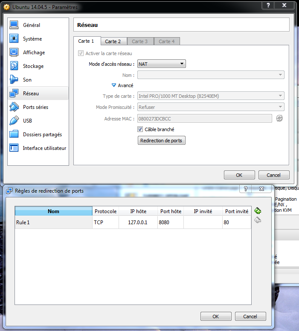This screenshot has height=331, width=299.
Task: Switch to the Carte 3 tab
Action: coord(140,41)
